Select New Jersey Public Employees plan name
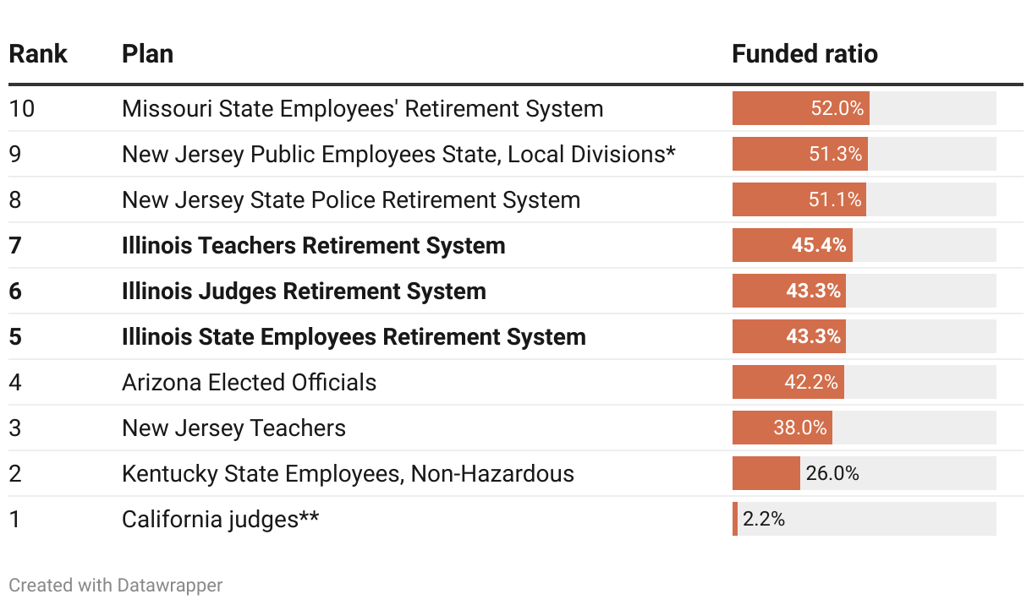Viewport: 1032px width, 605px height. pyautogui.click(x=398, y=155)
